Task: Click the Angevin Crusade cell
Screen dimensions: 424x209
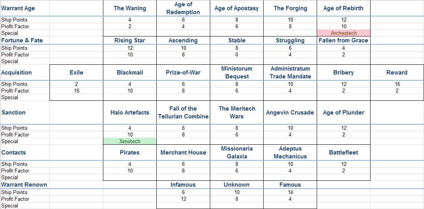Action: tap(290, 113)
